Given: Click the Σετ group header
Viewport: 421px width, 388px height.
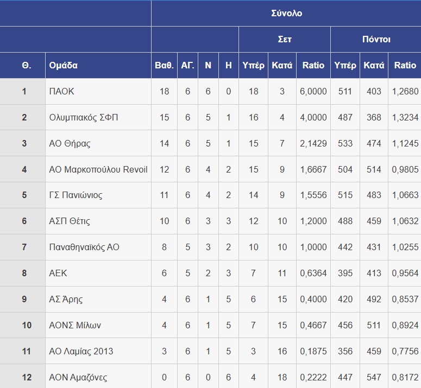Looking at the screenshot, I should pyautogui.click(x=285, y=39).
